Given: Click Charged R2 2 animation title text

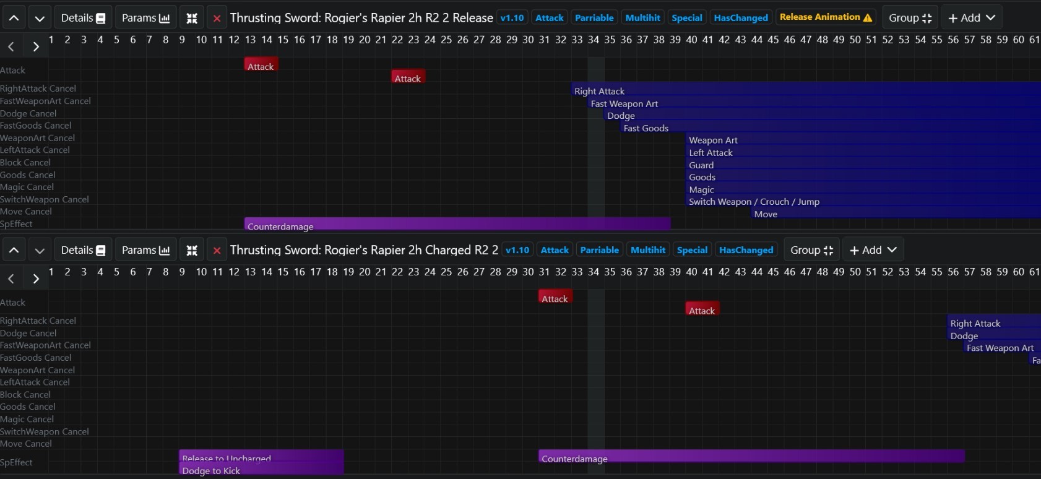Looking at the screenshot, I should pos(364,250).
